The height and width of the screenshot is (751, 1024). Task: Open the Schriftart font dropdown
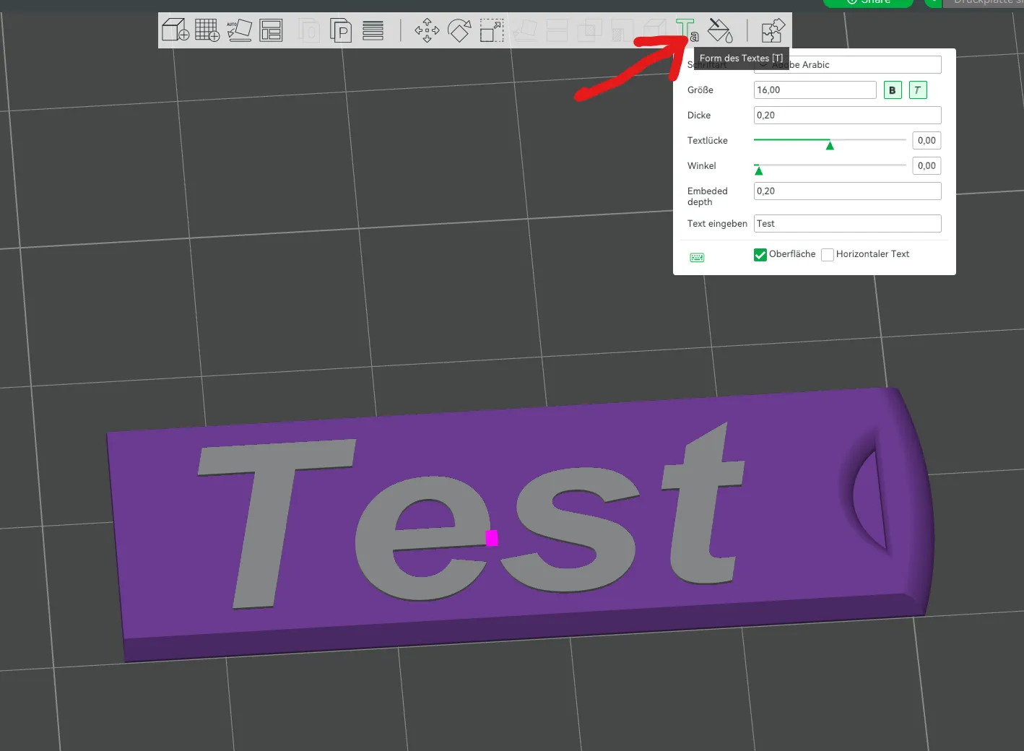(x=848, y=64)
